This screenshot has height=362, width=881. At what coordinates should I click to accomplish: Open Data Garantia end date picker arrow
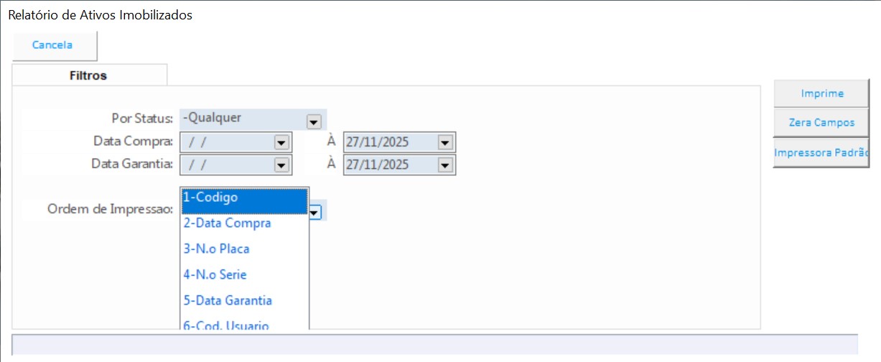[445, 165]
